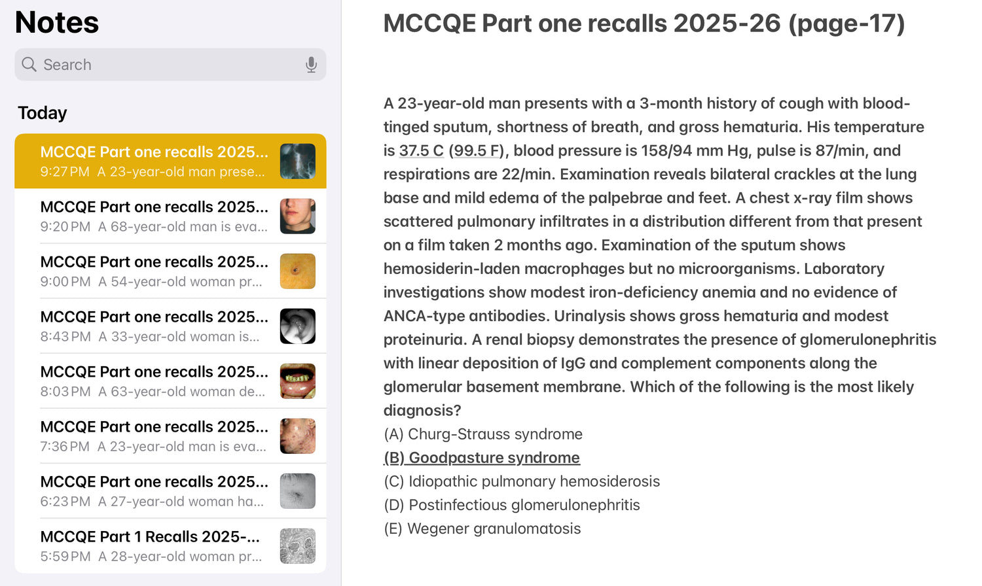Click the Today section header

click(43, 113)
